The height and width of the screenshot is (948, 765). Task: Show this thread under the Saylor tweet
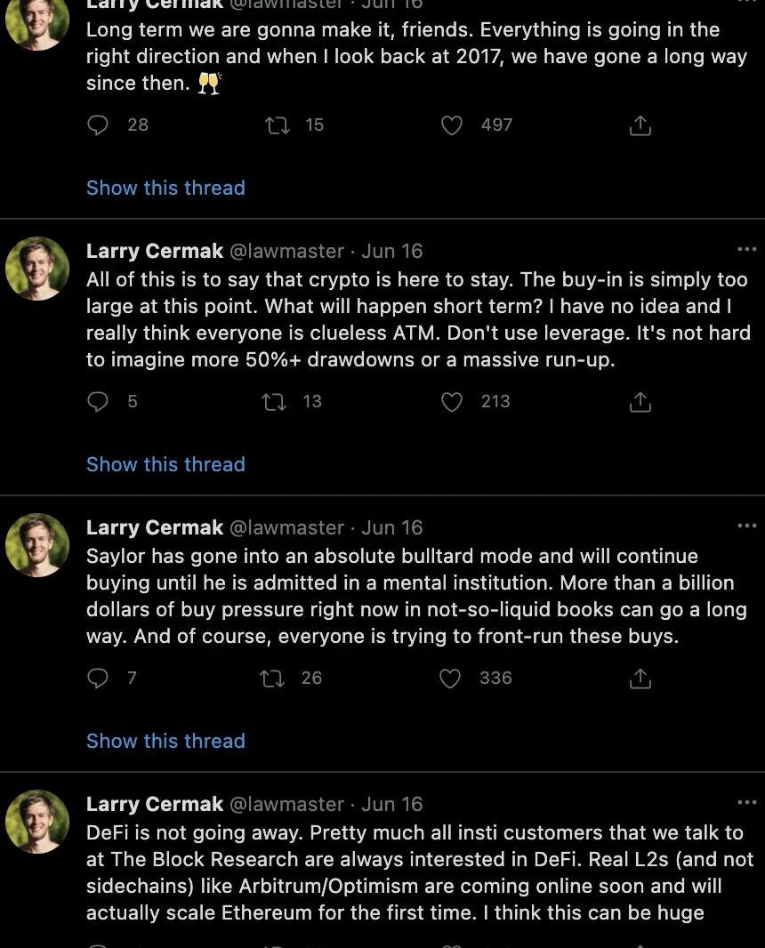[x=165, y=741]
